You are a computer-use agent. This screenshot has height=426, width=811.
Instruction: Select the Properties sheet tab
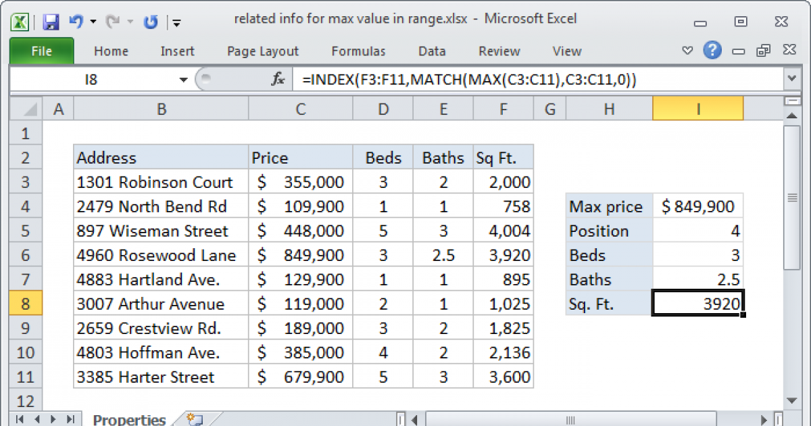click(128, 419)
